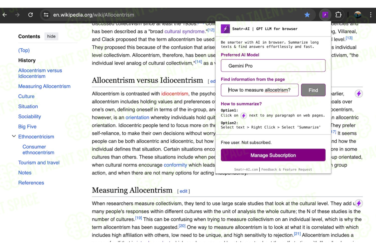Go to Tourism and travel contents entry

(x=39, y=162)
